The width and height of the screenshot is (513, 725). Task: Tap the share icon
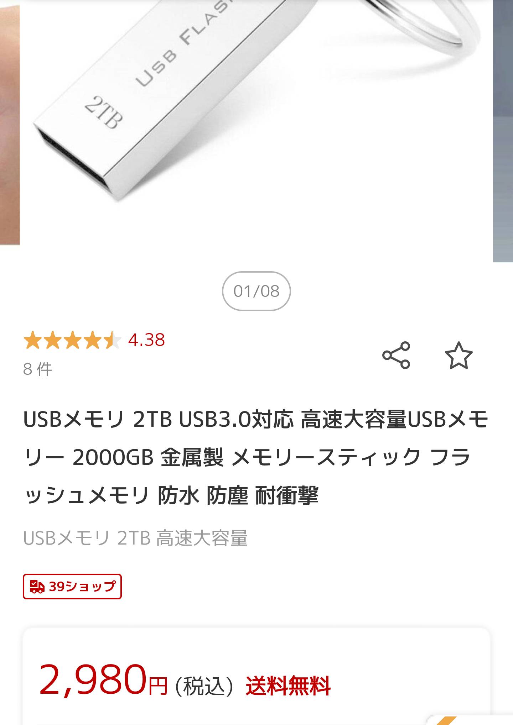click(x=396, y=355)
